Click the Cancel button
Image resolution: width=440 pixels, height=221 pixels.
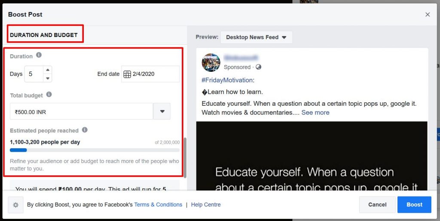pyautogui.click(x=377, y=205)
